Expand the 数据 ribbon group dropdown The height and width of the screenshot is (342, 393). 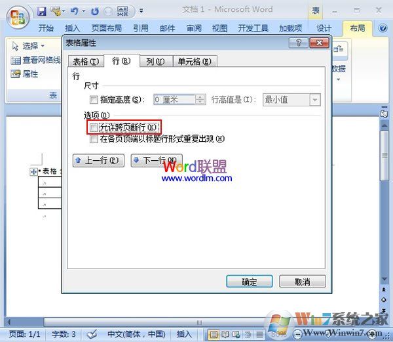click(x=339, y=79)
